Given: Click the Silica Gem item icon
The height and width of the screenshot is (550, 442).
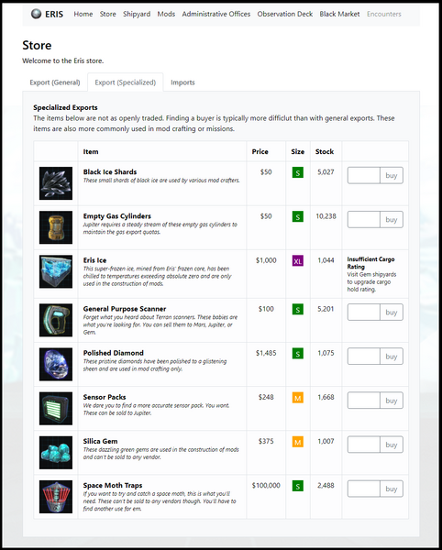Looking at the screenshot, I should 56,453.
